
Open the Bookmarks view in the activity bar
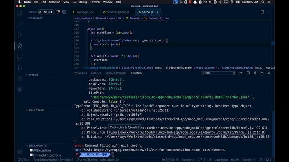coord(19,67)
